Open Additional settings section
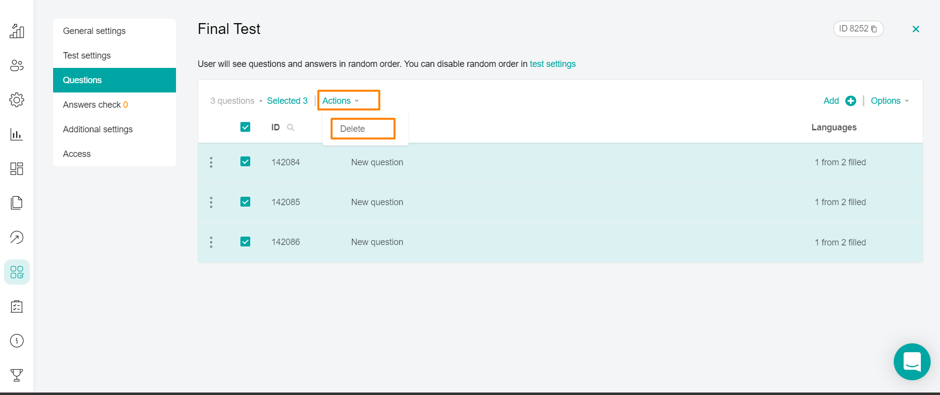Image resolution: width=940 pixels, height=395 pixels. pyautogui.click(x=115, y=129)
